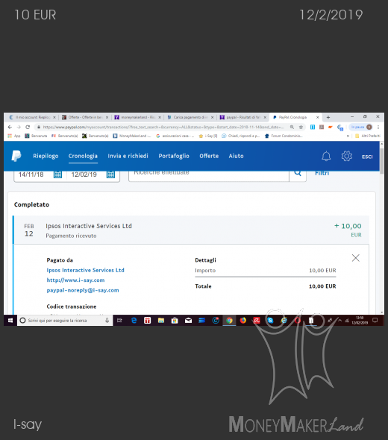Click the end date field 12/02/19
Viewport: 388px width, 440px height.
(84, 175)
